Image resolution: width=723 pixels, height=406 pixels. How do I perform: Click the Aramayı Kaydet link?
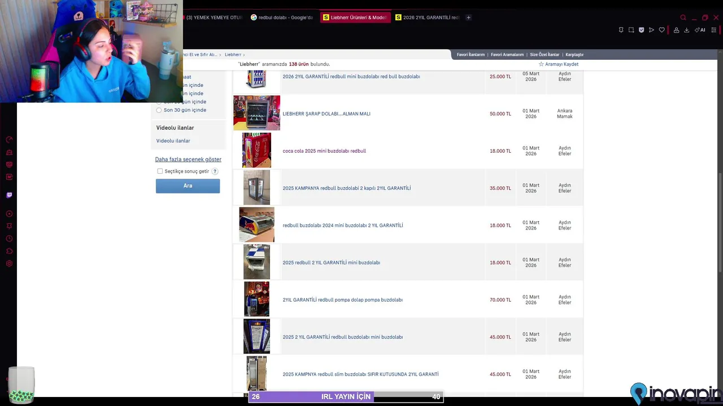pyautogui.click(x=561, y=64)
